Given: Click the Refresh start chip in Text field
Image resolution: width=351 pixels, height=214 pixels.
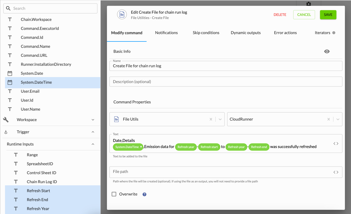Looking at the screenshot, I should [209, 147].
